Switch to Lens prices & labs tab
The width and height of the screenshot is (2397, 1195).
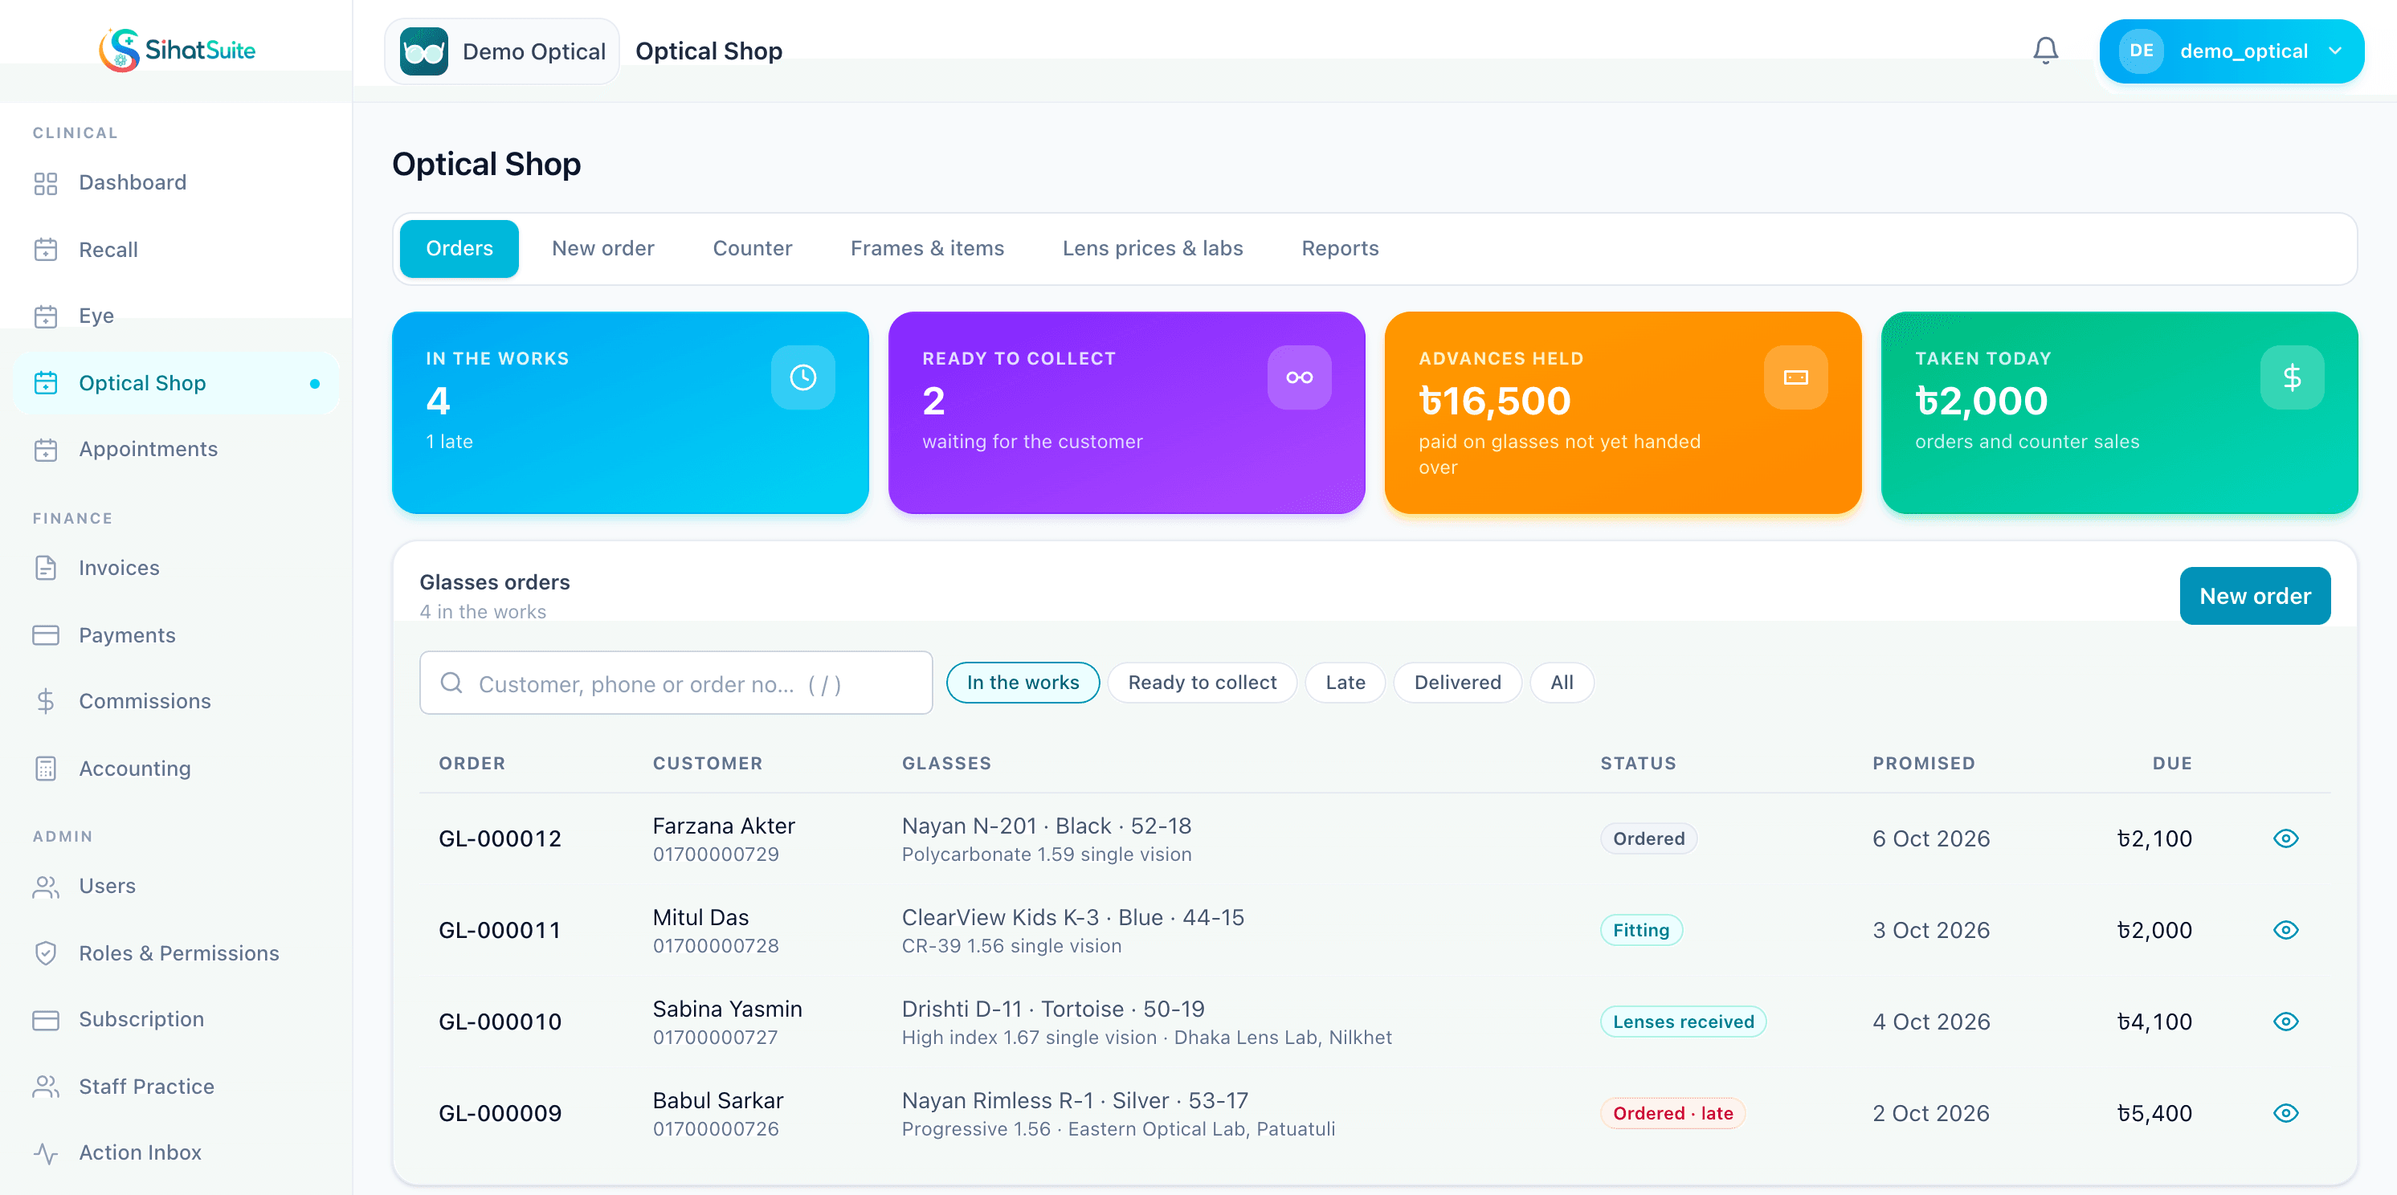click(x=1152, y=248)
